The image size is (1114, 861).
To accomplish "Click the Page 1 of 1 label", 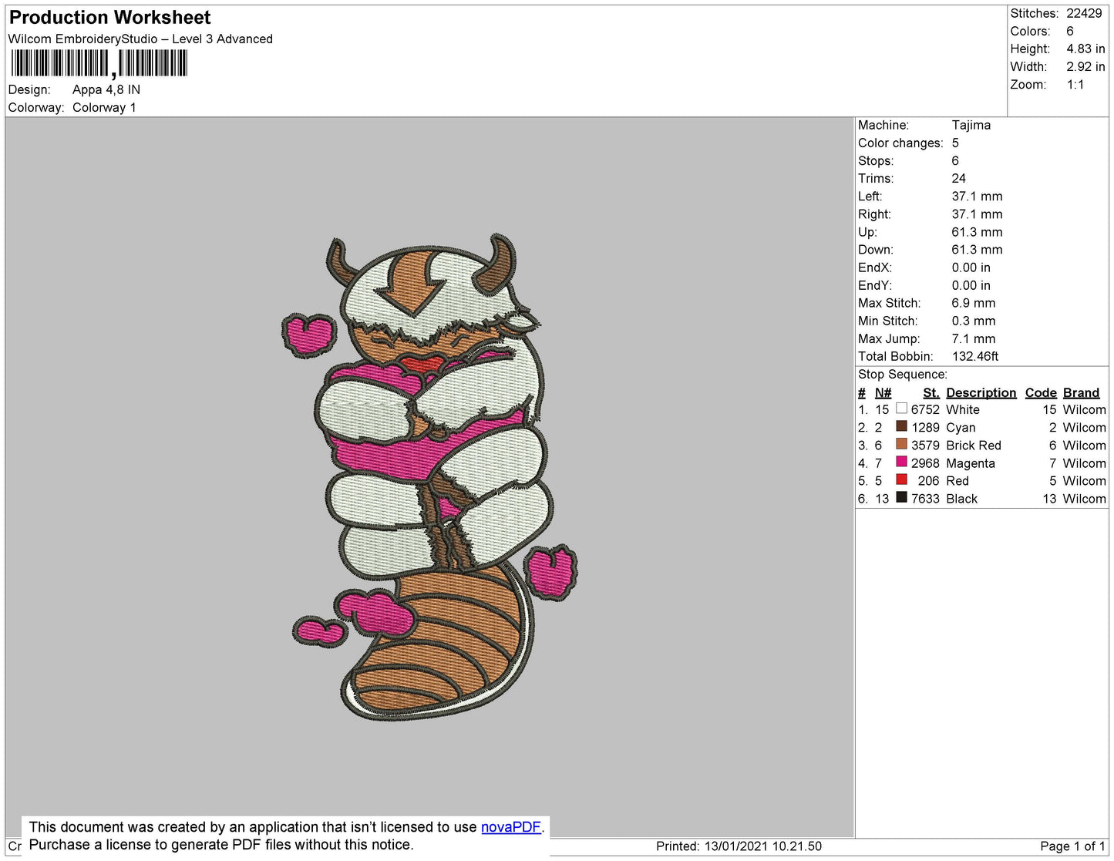I will click(x=1072, y=846).
